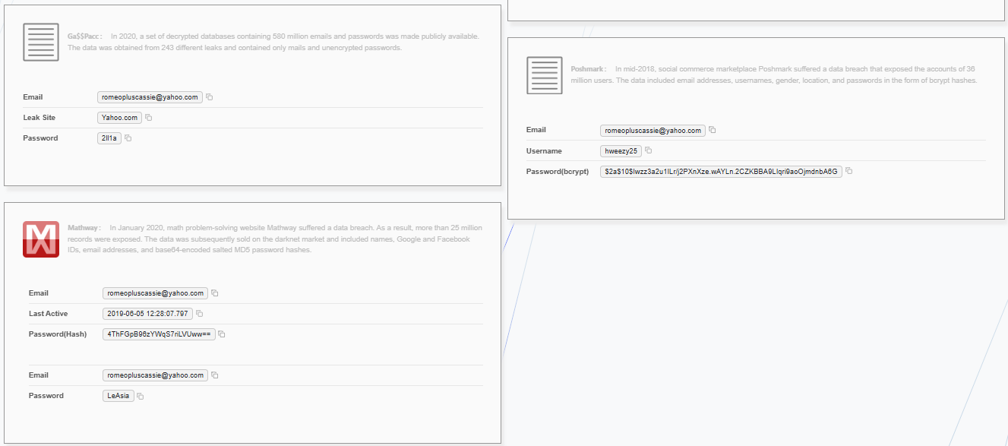
Task: Click the Poshmark breach title
Action: [x=588, y=69]
